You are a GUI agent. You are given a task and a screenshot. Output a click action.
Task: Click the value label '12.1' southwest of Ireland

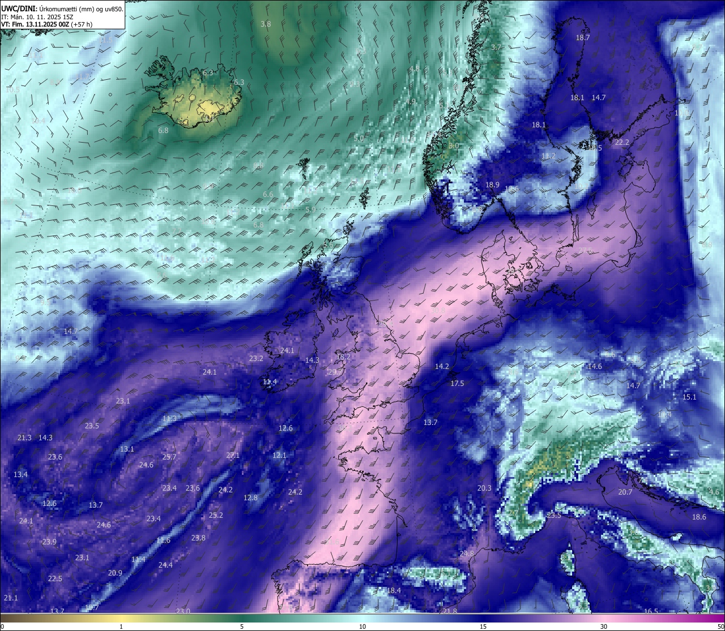pyautogui.click(x=279, y=456)
